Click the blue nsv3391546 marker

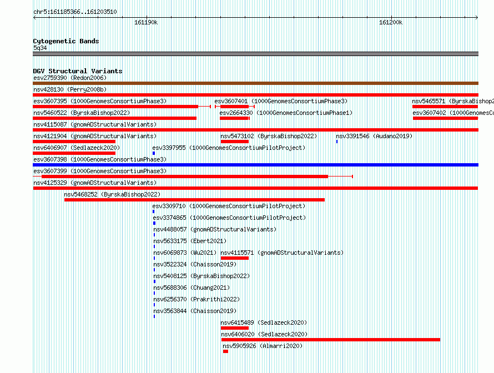tap(337, 142)
